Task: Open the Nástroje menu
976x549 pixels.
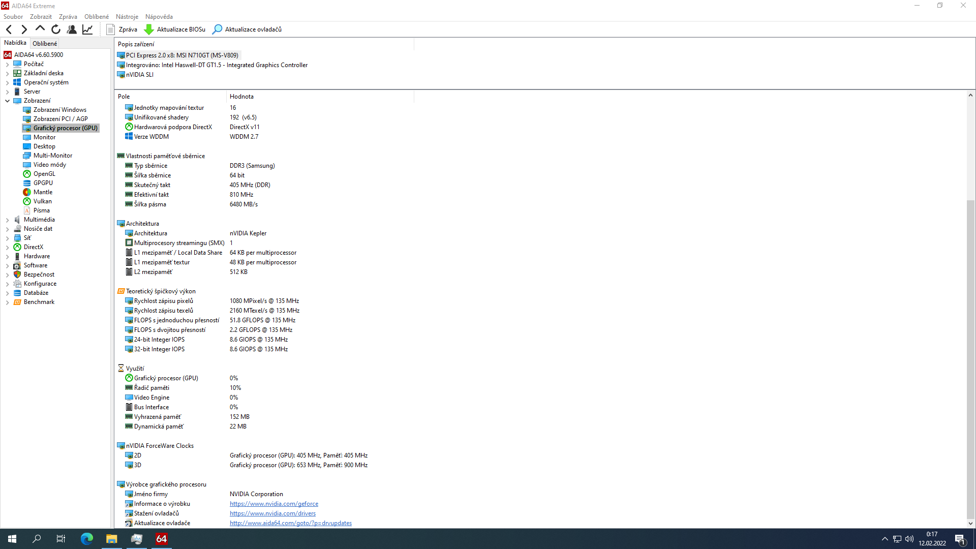Action: click(127, 17)
